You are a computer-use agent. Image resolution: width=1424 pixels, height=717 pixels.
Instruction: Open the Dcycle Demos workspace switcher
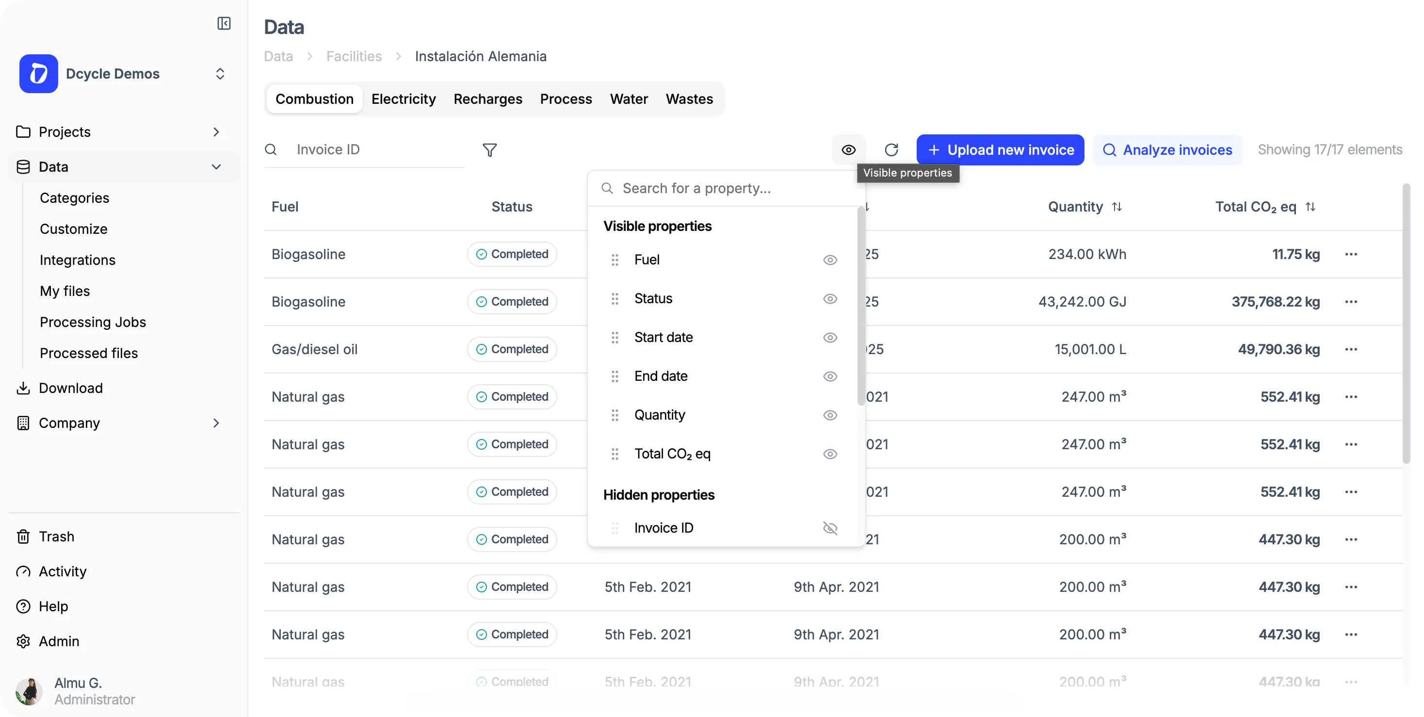click(220, 74)
